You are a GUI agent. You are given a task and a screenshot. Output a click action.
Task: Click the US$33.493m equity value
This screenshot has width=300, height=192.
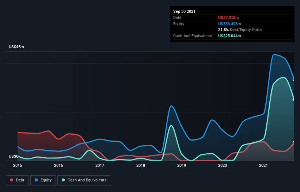[x=229, y=24]
